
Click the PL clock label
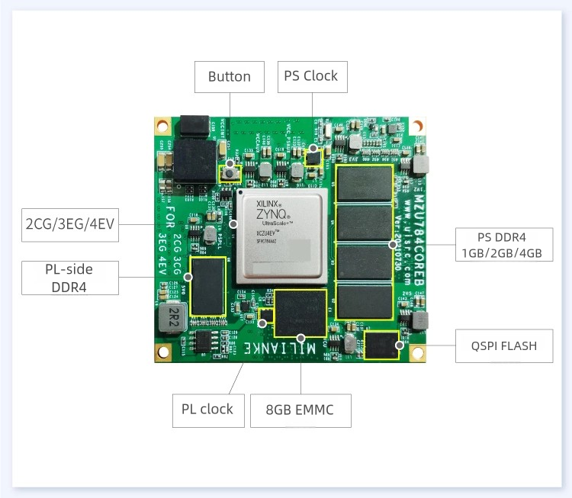coord(208,410)
